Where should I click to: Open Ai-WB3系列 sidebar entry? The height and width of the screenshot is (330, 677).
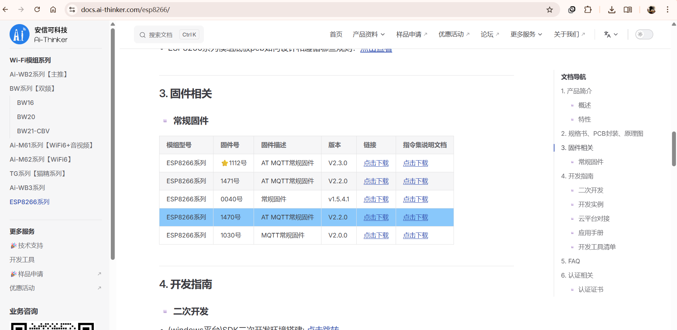(27, 188)
